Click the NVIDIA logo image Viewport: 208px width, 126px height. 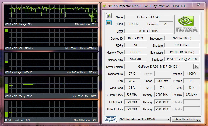(187, 24)
